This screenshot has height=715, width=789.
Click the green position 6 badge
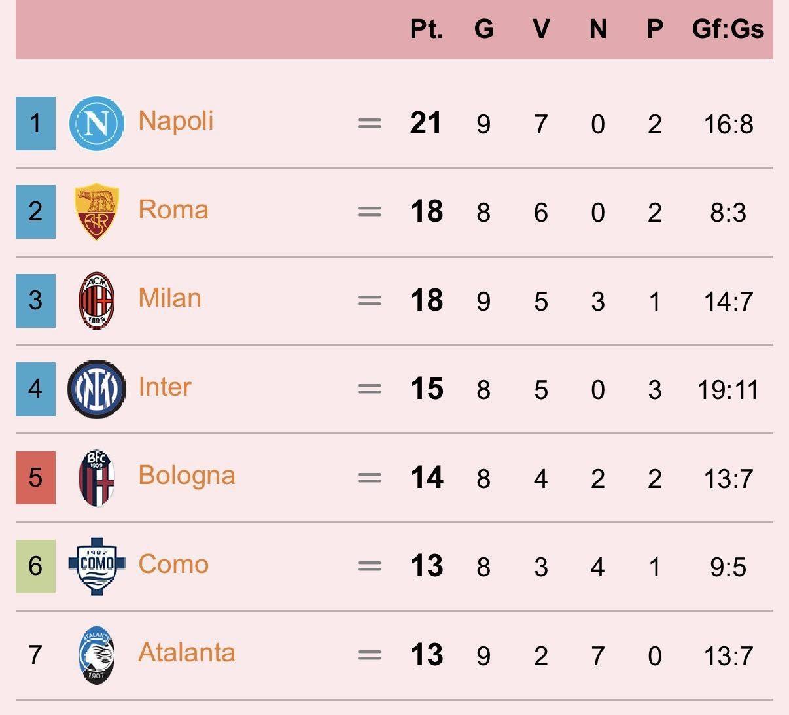click(35, 566)
